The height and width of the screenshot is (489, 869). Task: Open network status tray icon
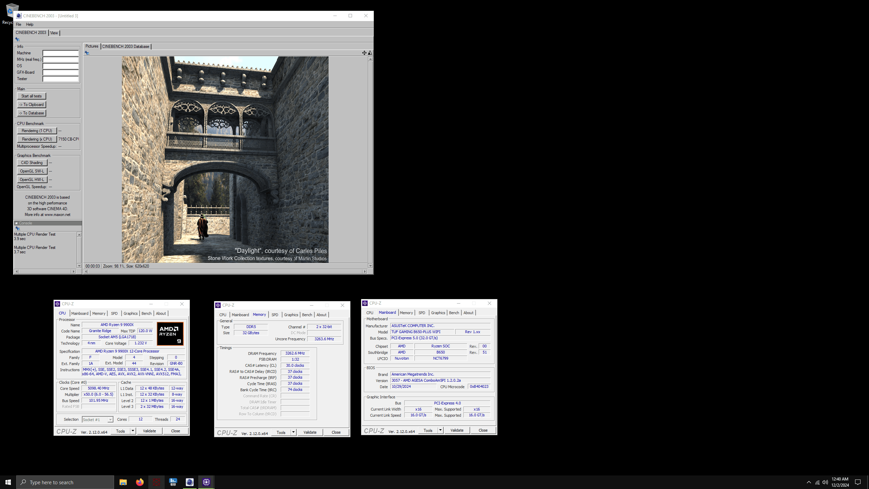(817, 482)
